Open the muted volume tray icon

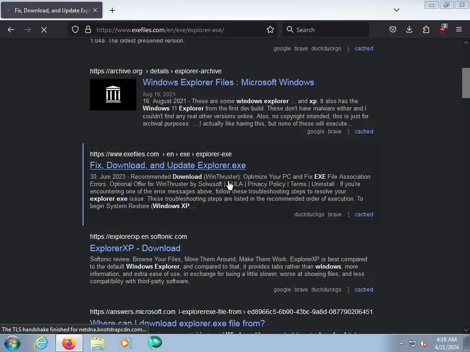coord(424,343)
